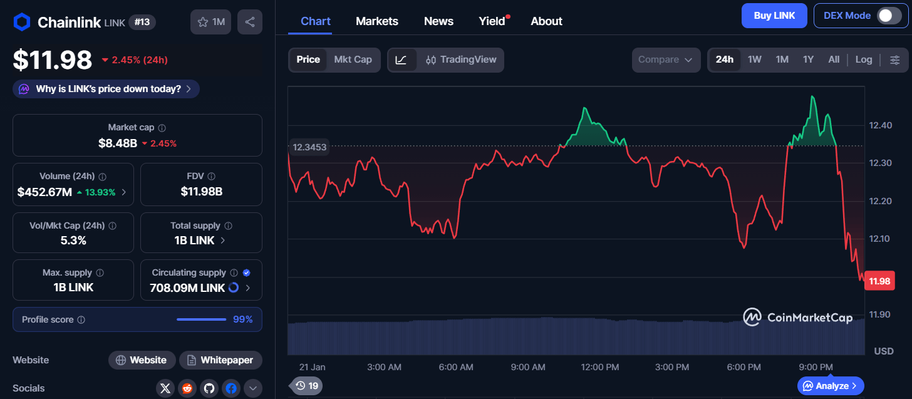Click the Buy LINK button

click(x=774, y=16)
